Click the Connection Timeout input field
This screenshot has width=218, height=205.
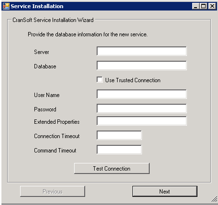(119, 135)
